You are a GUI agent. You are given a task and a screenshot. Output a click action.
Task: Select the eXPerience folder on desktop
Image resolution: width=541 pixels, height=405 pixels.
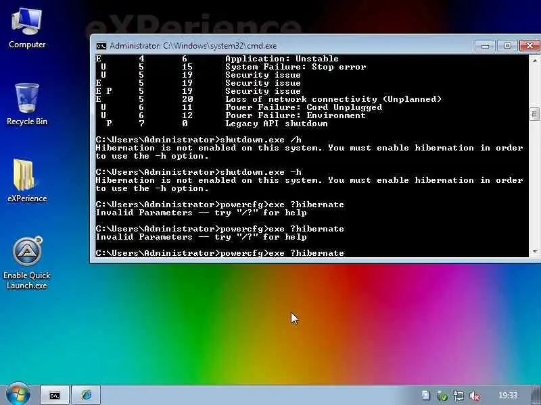coord(27,180)
